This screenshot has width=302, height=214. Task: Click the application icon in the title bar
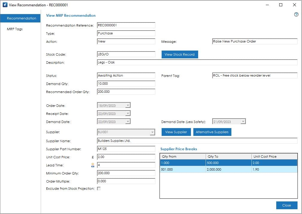pos(5,5)
